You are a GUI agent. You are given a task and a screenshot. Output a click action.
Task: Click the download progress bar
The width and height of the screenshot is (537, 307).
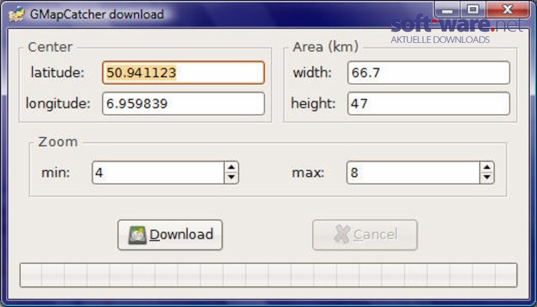pyautogui.click(x=268, y=275)
